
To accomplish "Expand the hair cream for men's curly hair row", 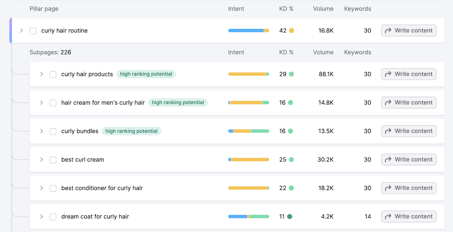I will coord(42,103).
